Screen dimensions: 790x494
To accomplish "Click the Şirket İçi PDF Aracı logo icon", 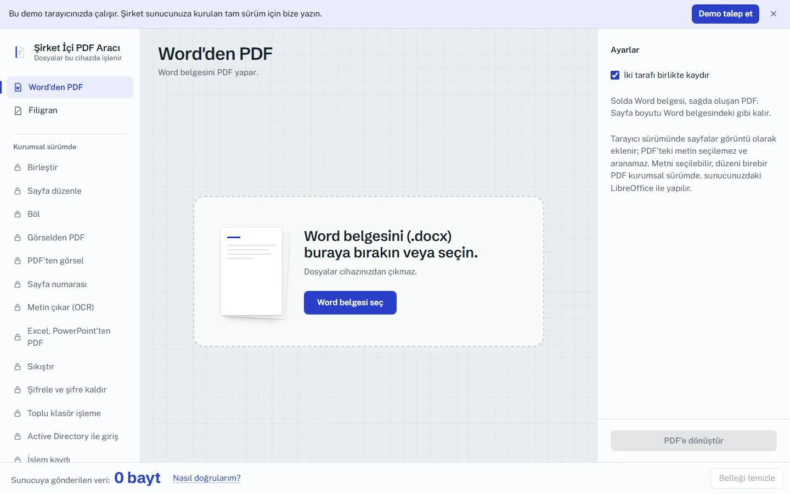I will 19,52.
